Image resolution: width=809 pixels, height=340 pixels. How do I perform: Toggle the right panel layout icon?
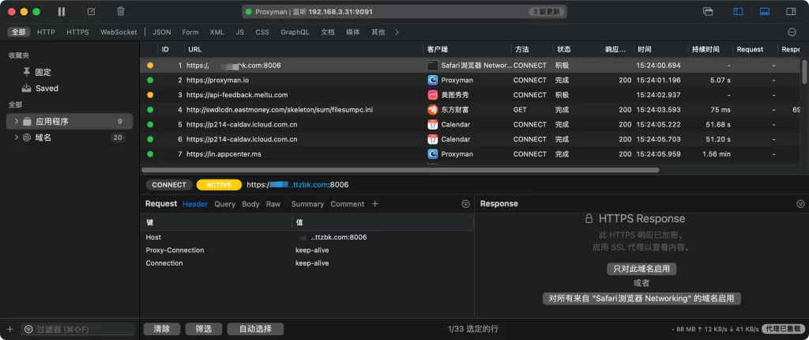coord(789,12)
